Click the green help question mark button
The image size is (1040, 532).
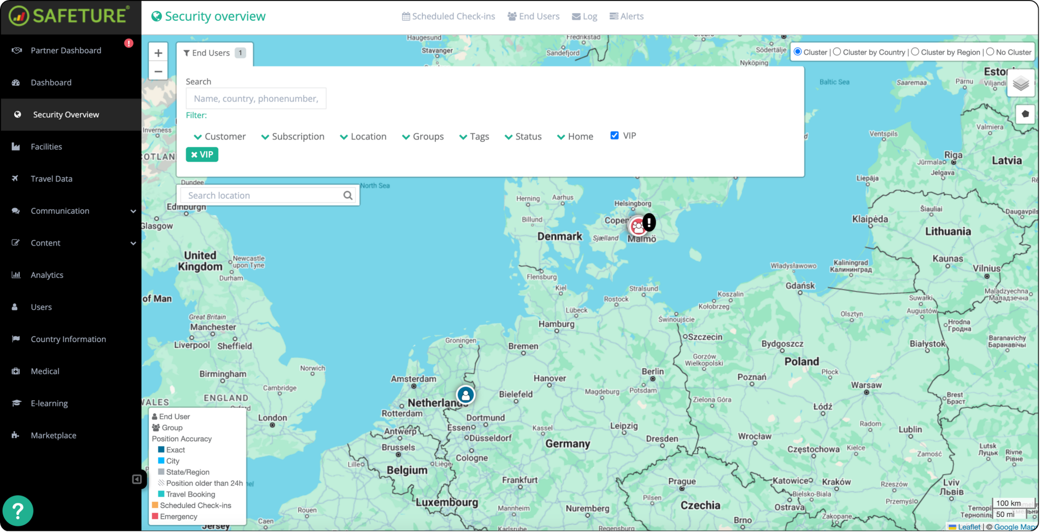coord(18,511)
